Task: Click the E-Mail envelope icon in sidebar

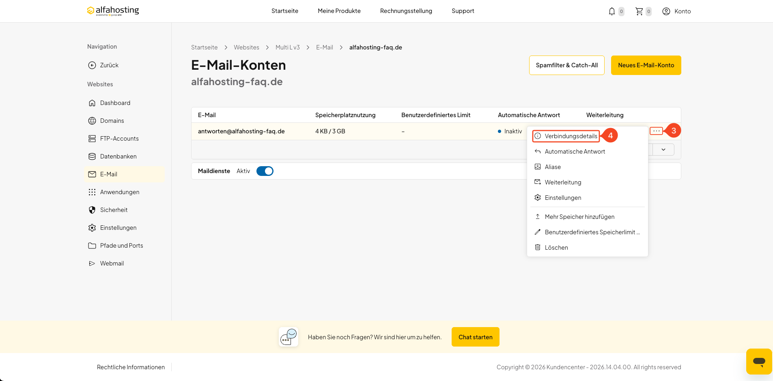Action: (x=92, y=174)
